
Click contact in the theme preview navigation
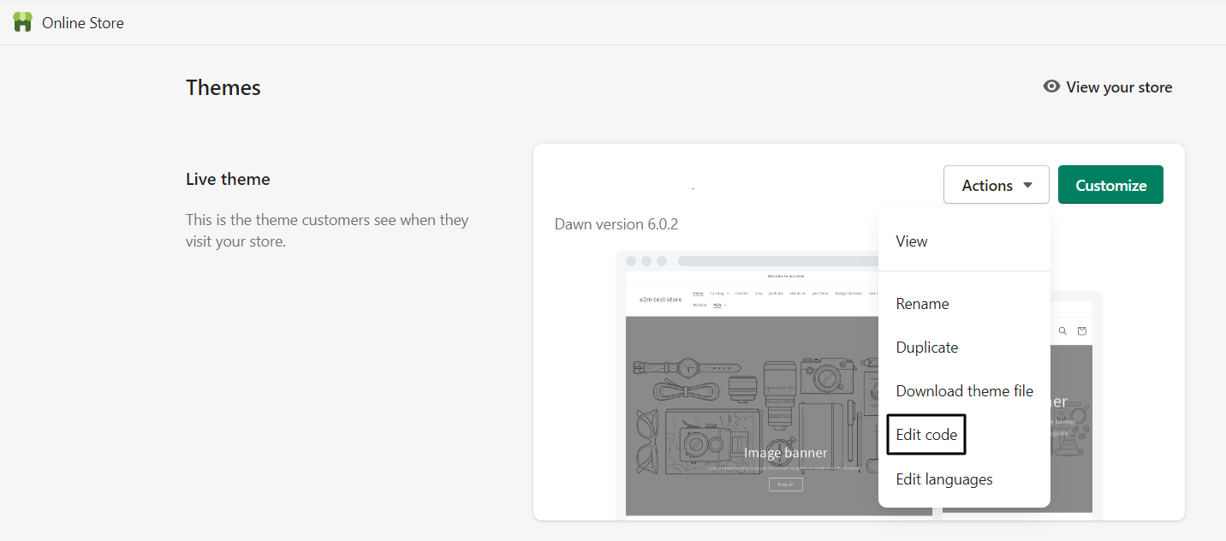pyautogui.click(x=741, y=292)
